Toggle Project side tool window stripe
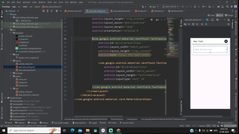 click(x=2, y=14)
